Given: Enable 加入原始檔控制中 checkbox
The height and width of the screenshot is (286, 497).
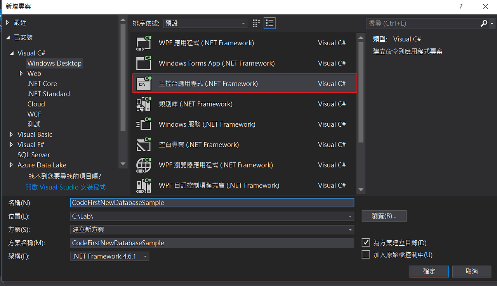Looking at the screenshot, I should [x=365, y=255].
